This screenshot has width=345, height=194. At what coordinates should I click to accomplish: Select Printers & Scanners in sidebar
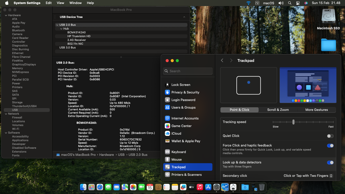(x=188, y=175)
